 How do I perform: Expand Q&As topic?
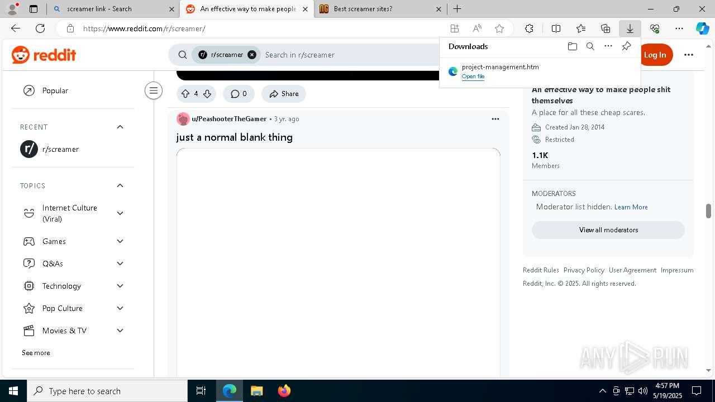pos(120,264)
